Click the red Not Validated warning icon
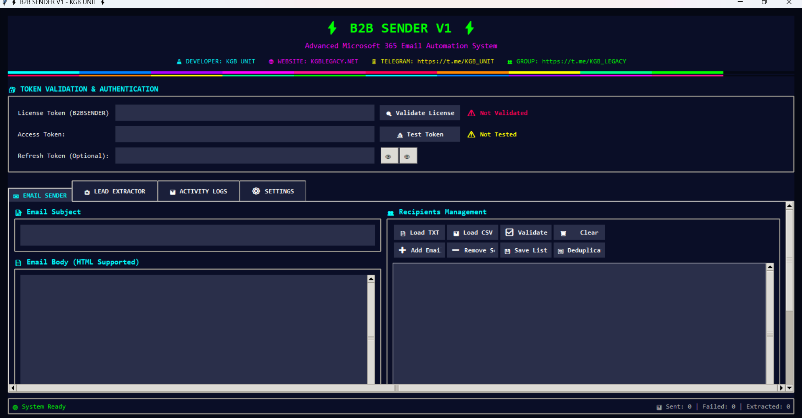 point(471,113)
